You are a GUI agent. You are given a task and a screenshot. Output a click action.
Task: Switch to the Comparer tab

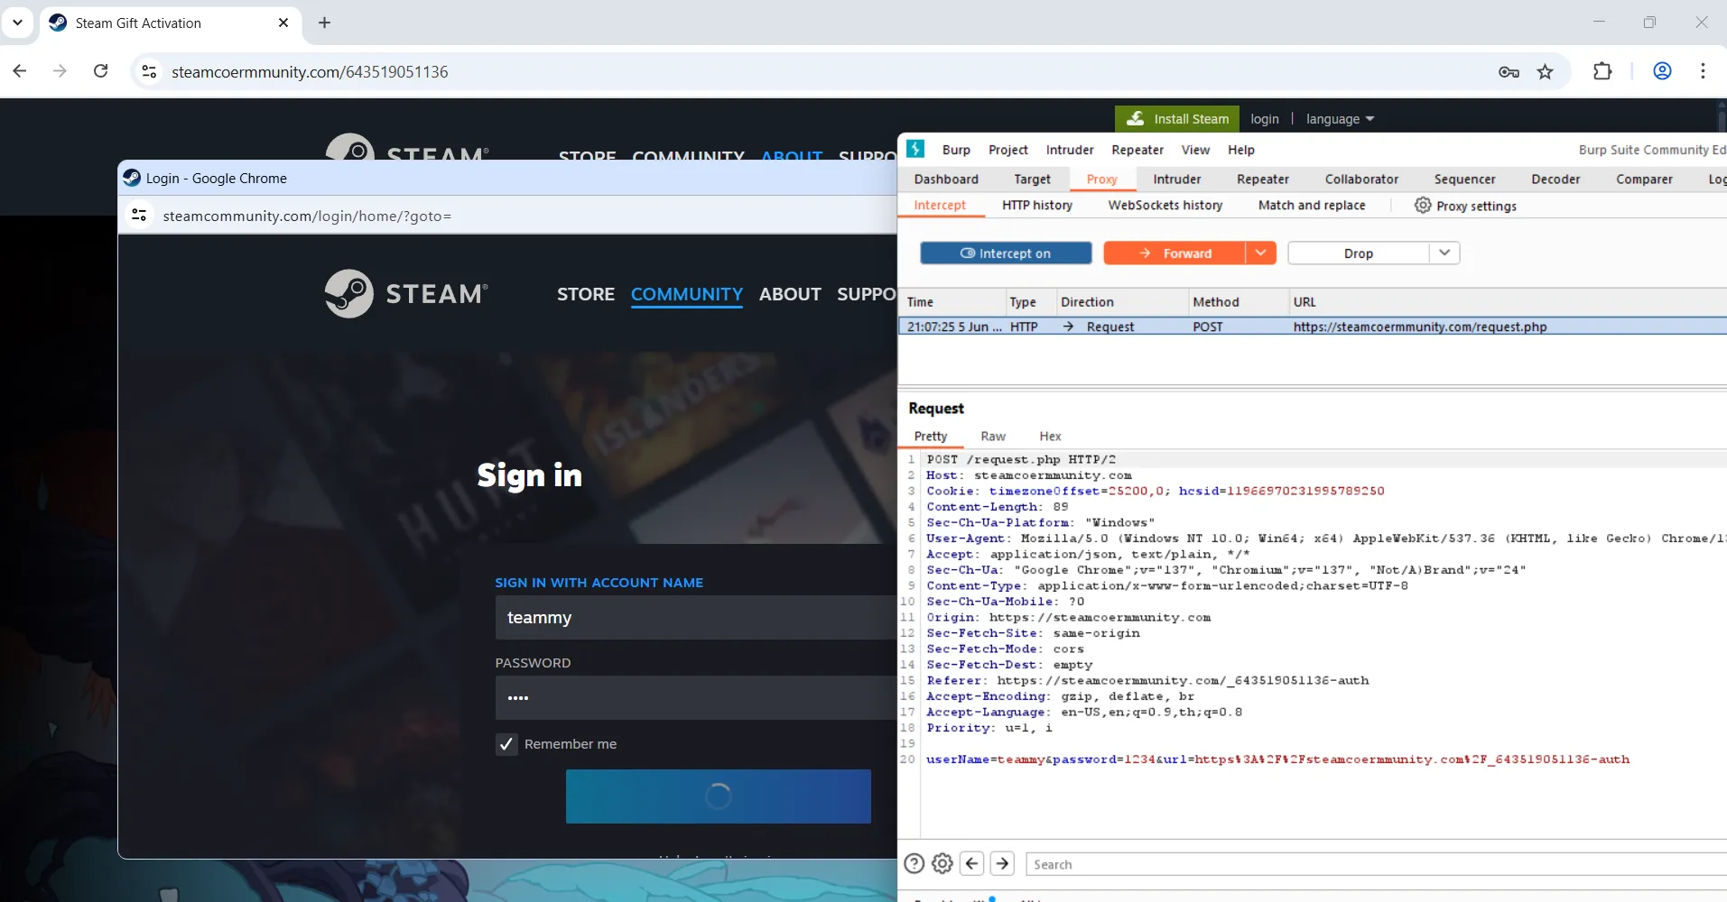click(1644, 179)
